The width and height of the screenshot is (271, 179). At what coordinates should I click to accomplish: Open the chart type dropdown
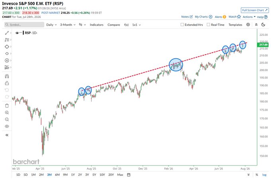[82, 25]
